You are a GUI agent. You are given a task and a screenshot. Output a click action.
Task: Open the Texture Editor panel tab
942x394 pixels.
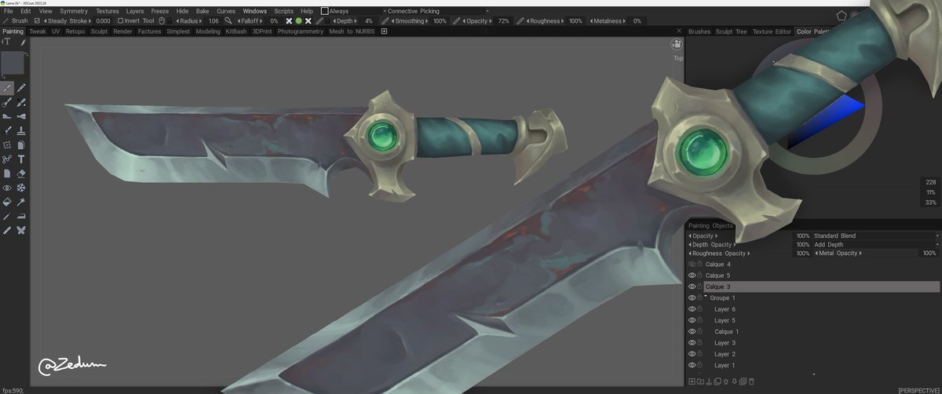[772, 31]
